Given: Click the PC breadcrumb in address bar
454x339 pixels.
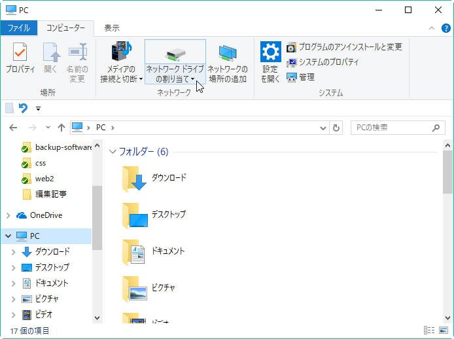Looking at the screenshot, I should click(x=101, y=128).
